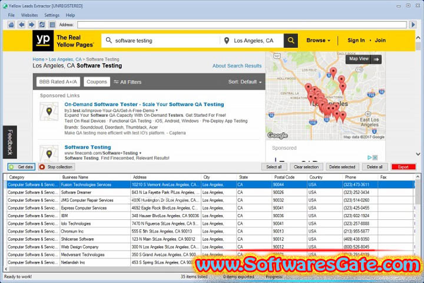Select the Web Design Company row
Viewport: 424px width, 283px height.
pyautogui.click(x=210, y=247)
